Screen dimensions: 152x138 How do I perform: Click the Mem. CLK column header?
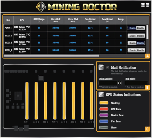[73, 20]
